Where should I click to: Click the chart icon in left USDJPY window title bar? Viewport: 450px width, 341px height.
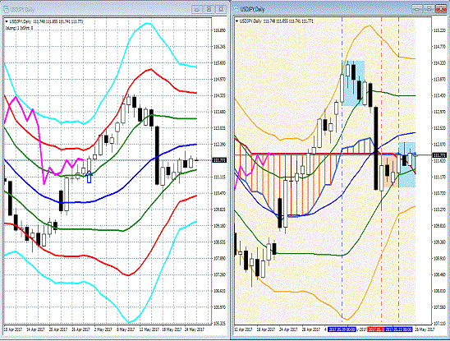click(x=6, y=10)
